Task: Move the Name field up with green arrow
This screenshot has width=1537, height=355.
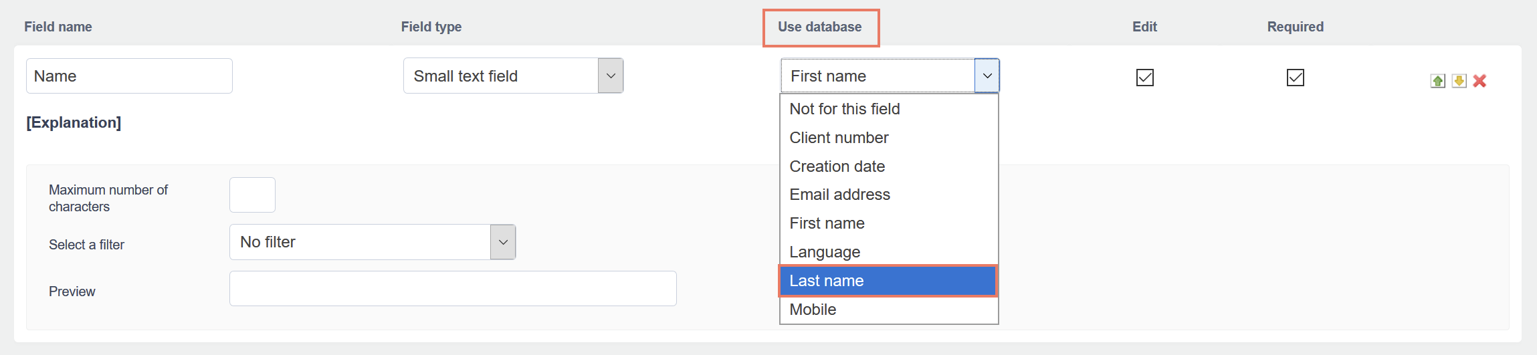Action: pos(1437,81)
